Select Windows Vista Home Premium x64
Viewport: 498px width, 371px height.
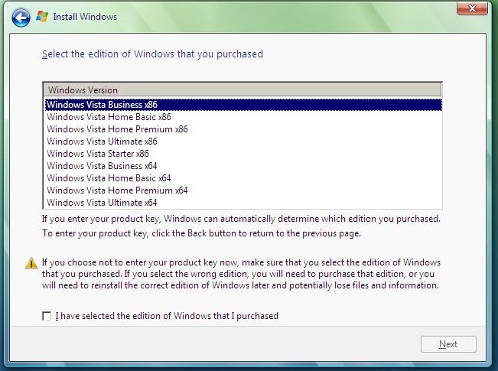[243, 190]
